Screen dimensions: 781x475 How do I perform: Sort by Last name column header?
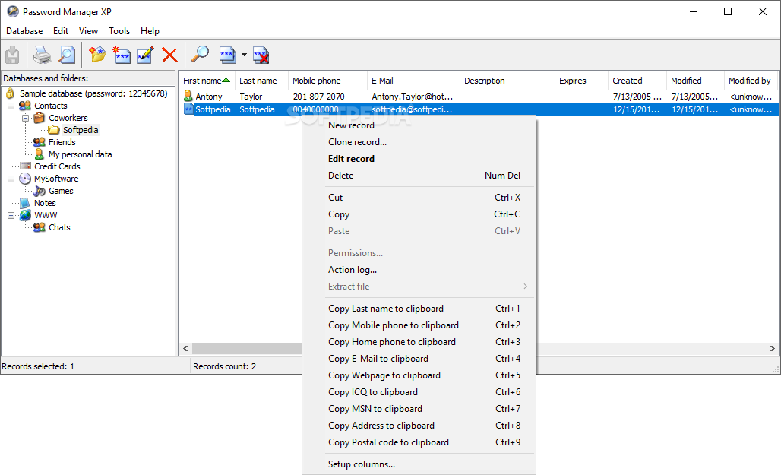point(261,81)
